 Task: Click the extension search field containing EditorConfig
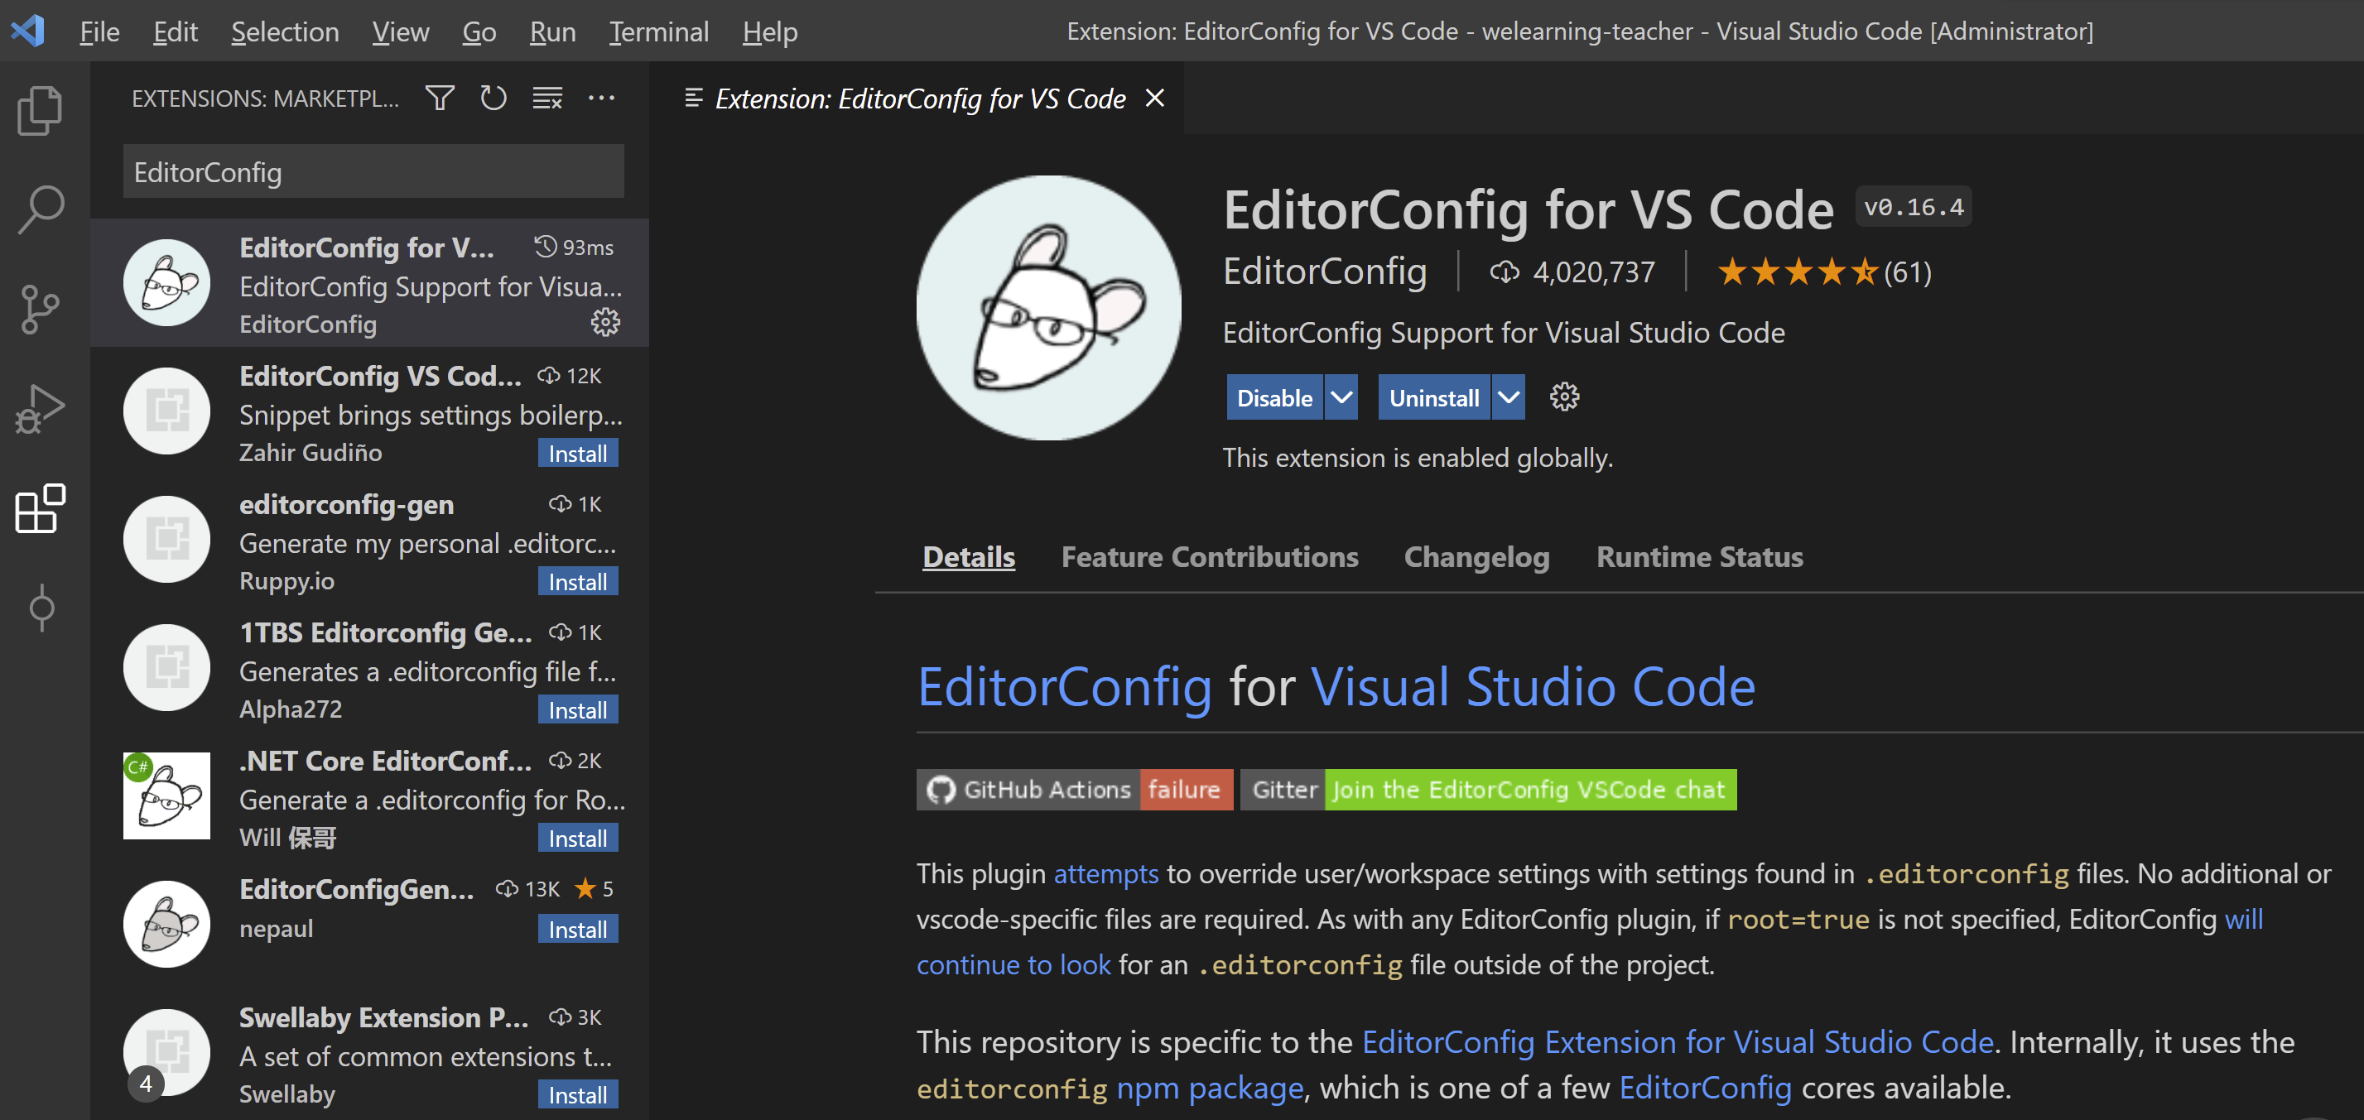pos(373,171)
